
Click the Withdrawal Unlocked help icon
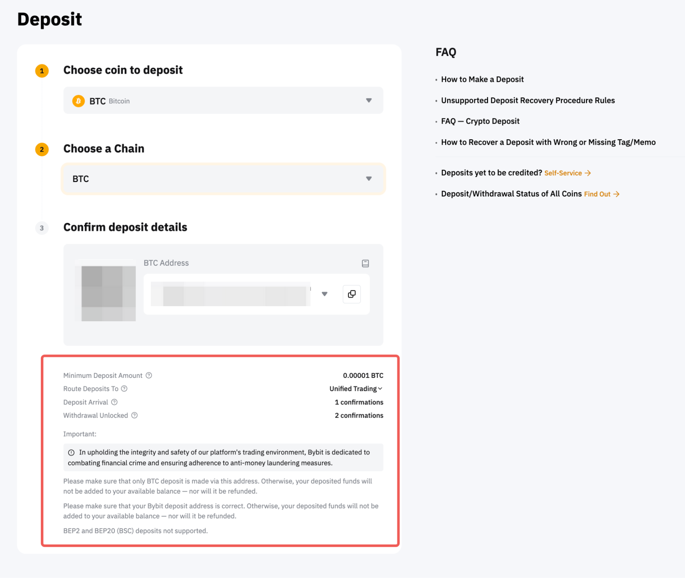135,416
